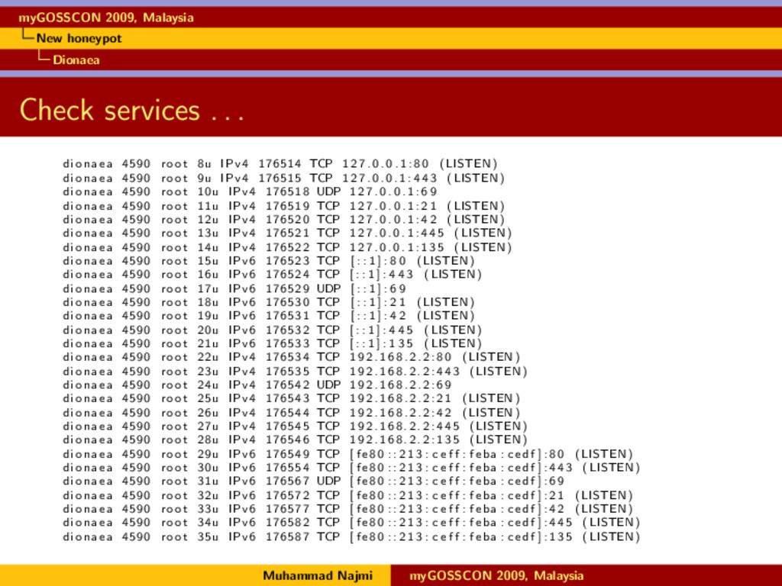Open the 'Dionaea' subsection link

coord(76,60)
